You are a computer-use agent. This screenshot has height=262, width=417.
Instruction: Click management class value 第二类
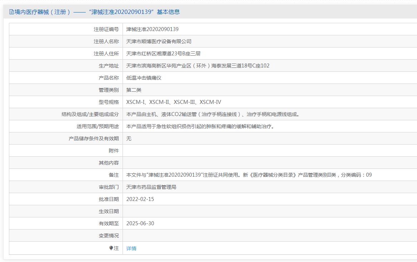point(134,90)
